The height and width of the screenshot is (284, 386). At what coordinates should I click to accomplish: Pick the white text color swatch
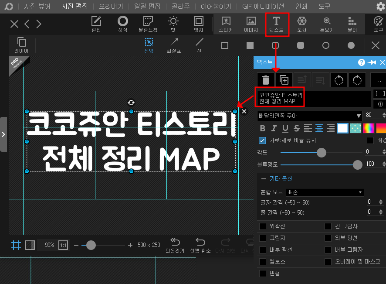pos(343,128)
